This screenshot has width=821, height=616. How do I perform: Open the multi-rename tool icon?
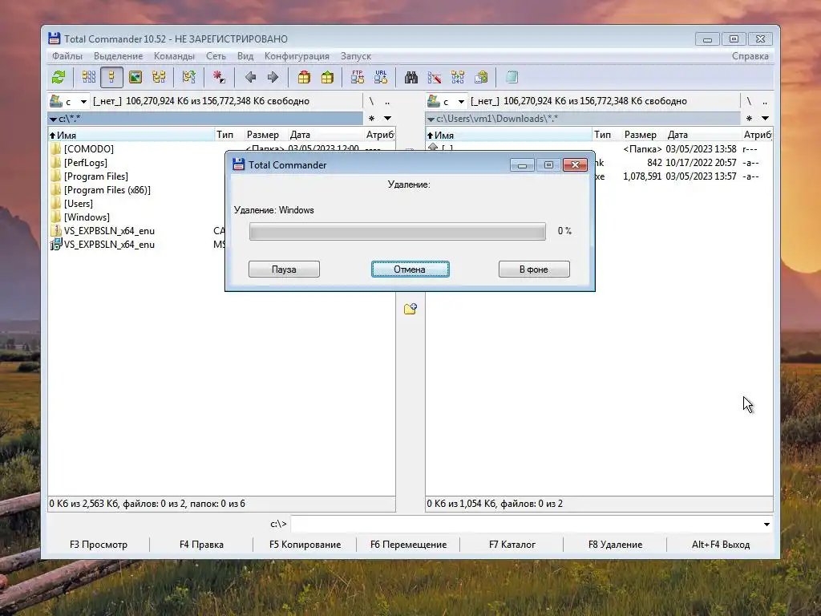coord(435,78)
